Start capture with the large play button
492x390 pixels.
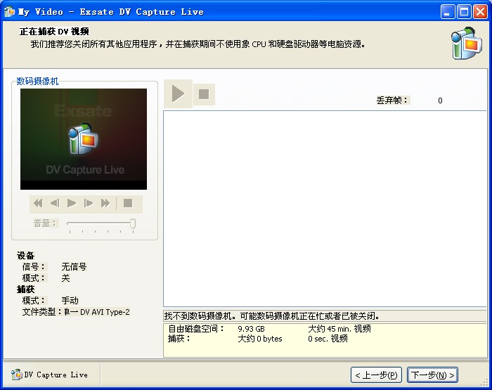coord(178,94)
